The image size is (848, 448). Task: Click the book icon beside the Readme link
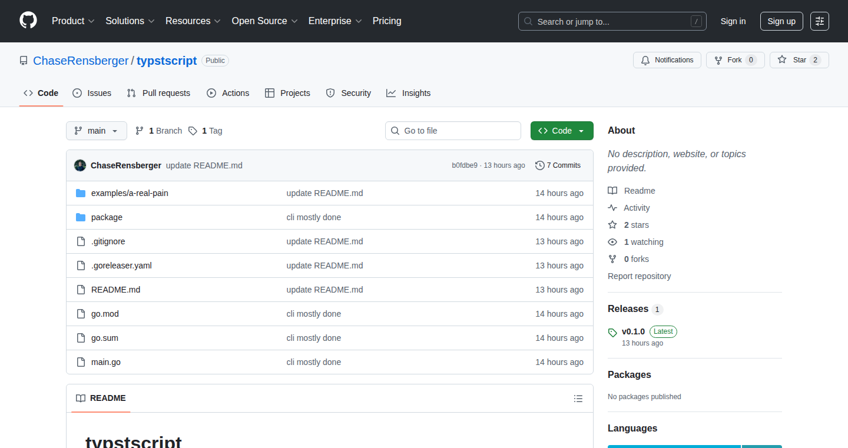coord(612,191)
